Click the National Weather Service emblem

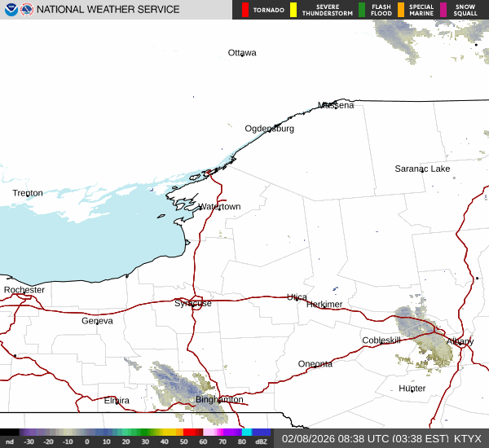point(27,10)
